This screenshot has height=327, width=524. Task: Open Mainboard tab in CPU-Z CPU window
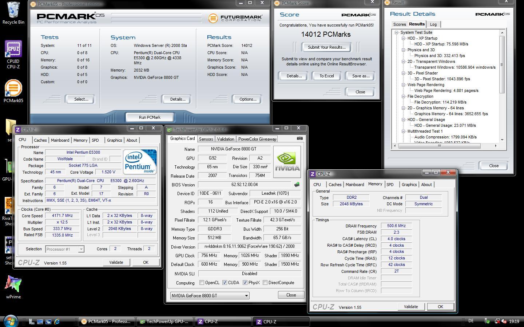point(60,140)
